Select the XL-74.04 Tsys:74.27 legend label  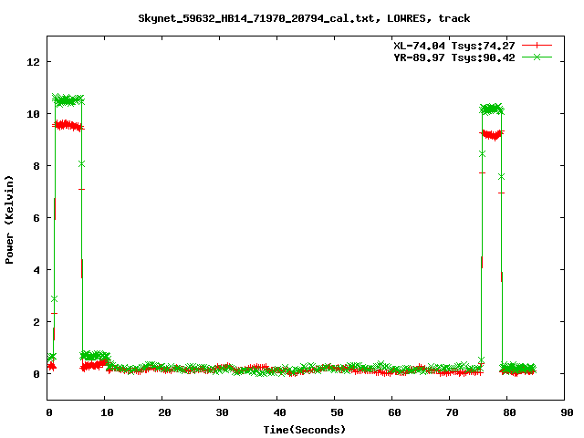tap(454, 46)
